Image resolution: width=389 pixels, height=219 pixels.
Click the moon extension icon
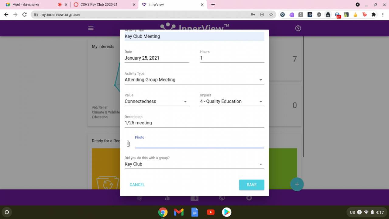click(310, 15)
